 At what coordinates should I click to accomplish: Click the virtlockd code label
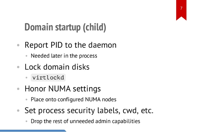(48, 78)
